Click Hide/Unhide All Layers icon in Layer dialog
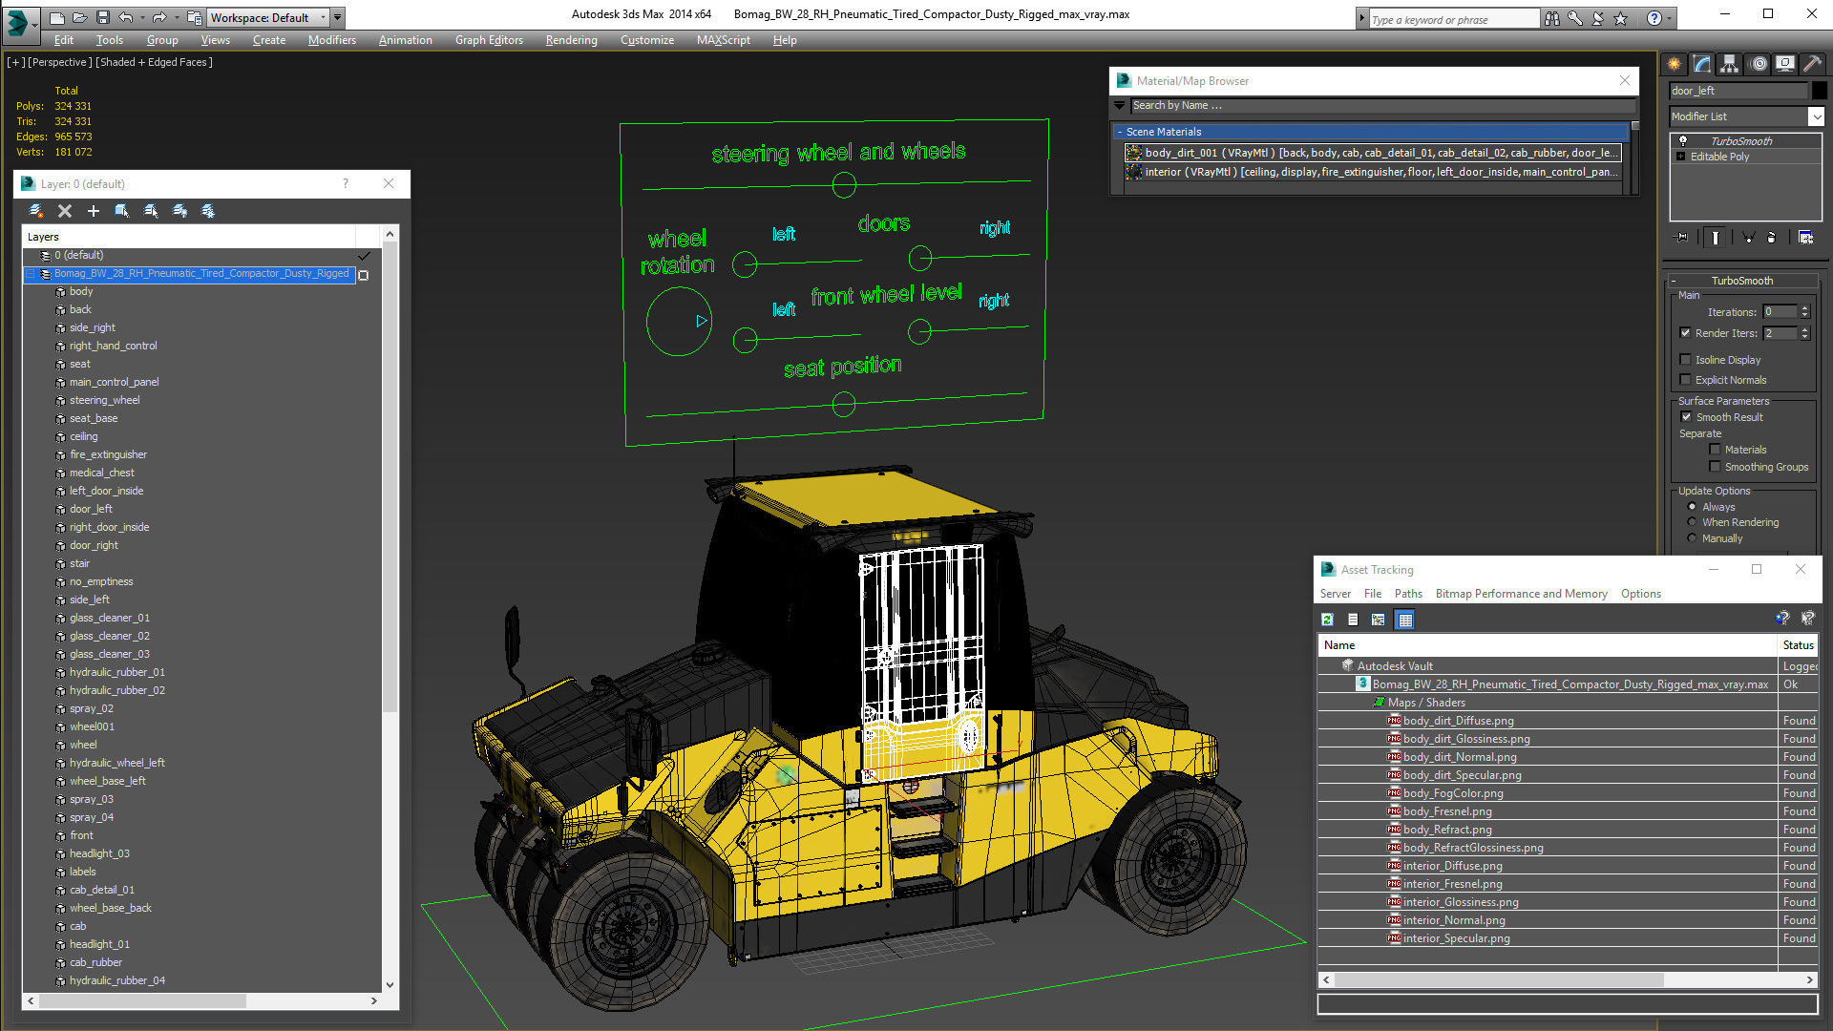The width and height of the screenshot is (1833, 1031). tap(179, 211)
